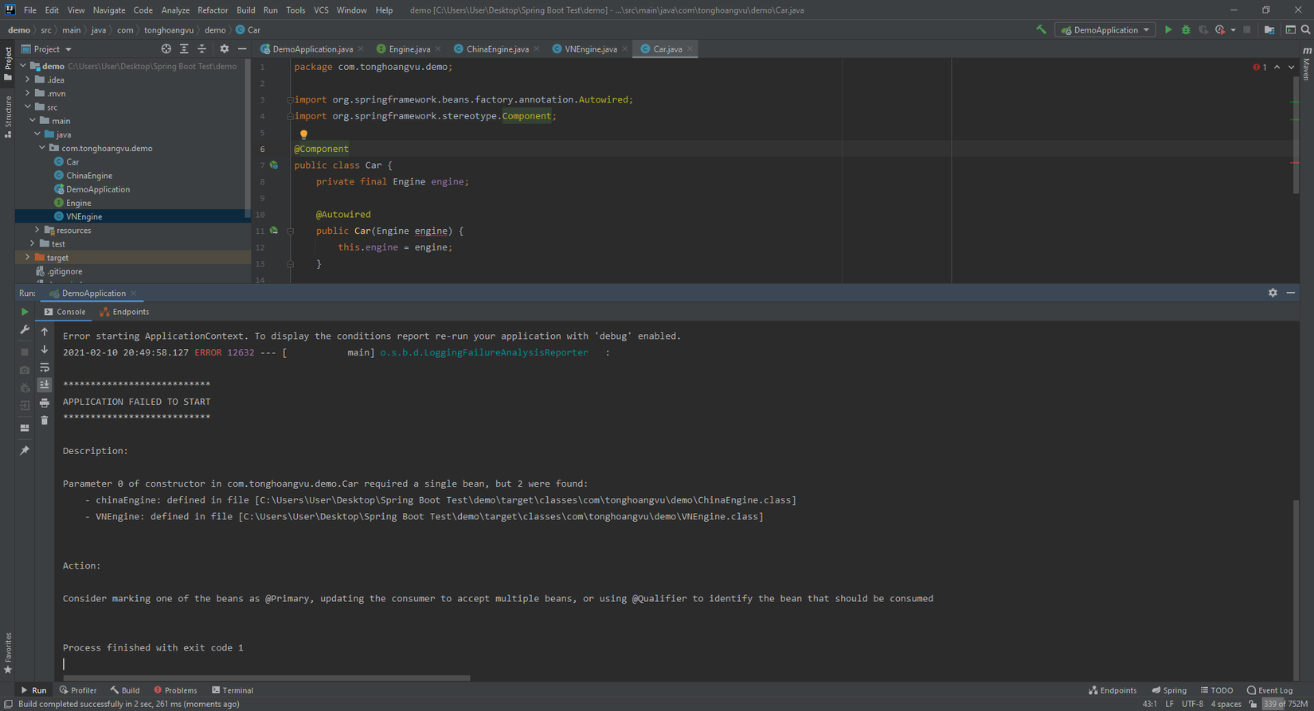Click the green Build Project hammer icon
This screenshot has height=711, width=1314.
tap(1041, 29)
